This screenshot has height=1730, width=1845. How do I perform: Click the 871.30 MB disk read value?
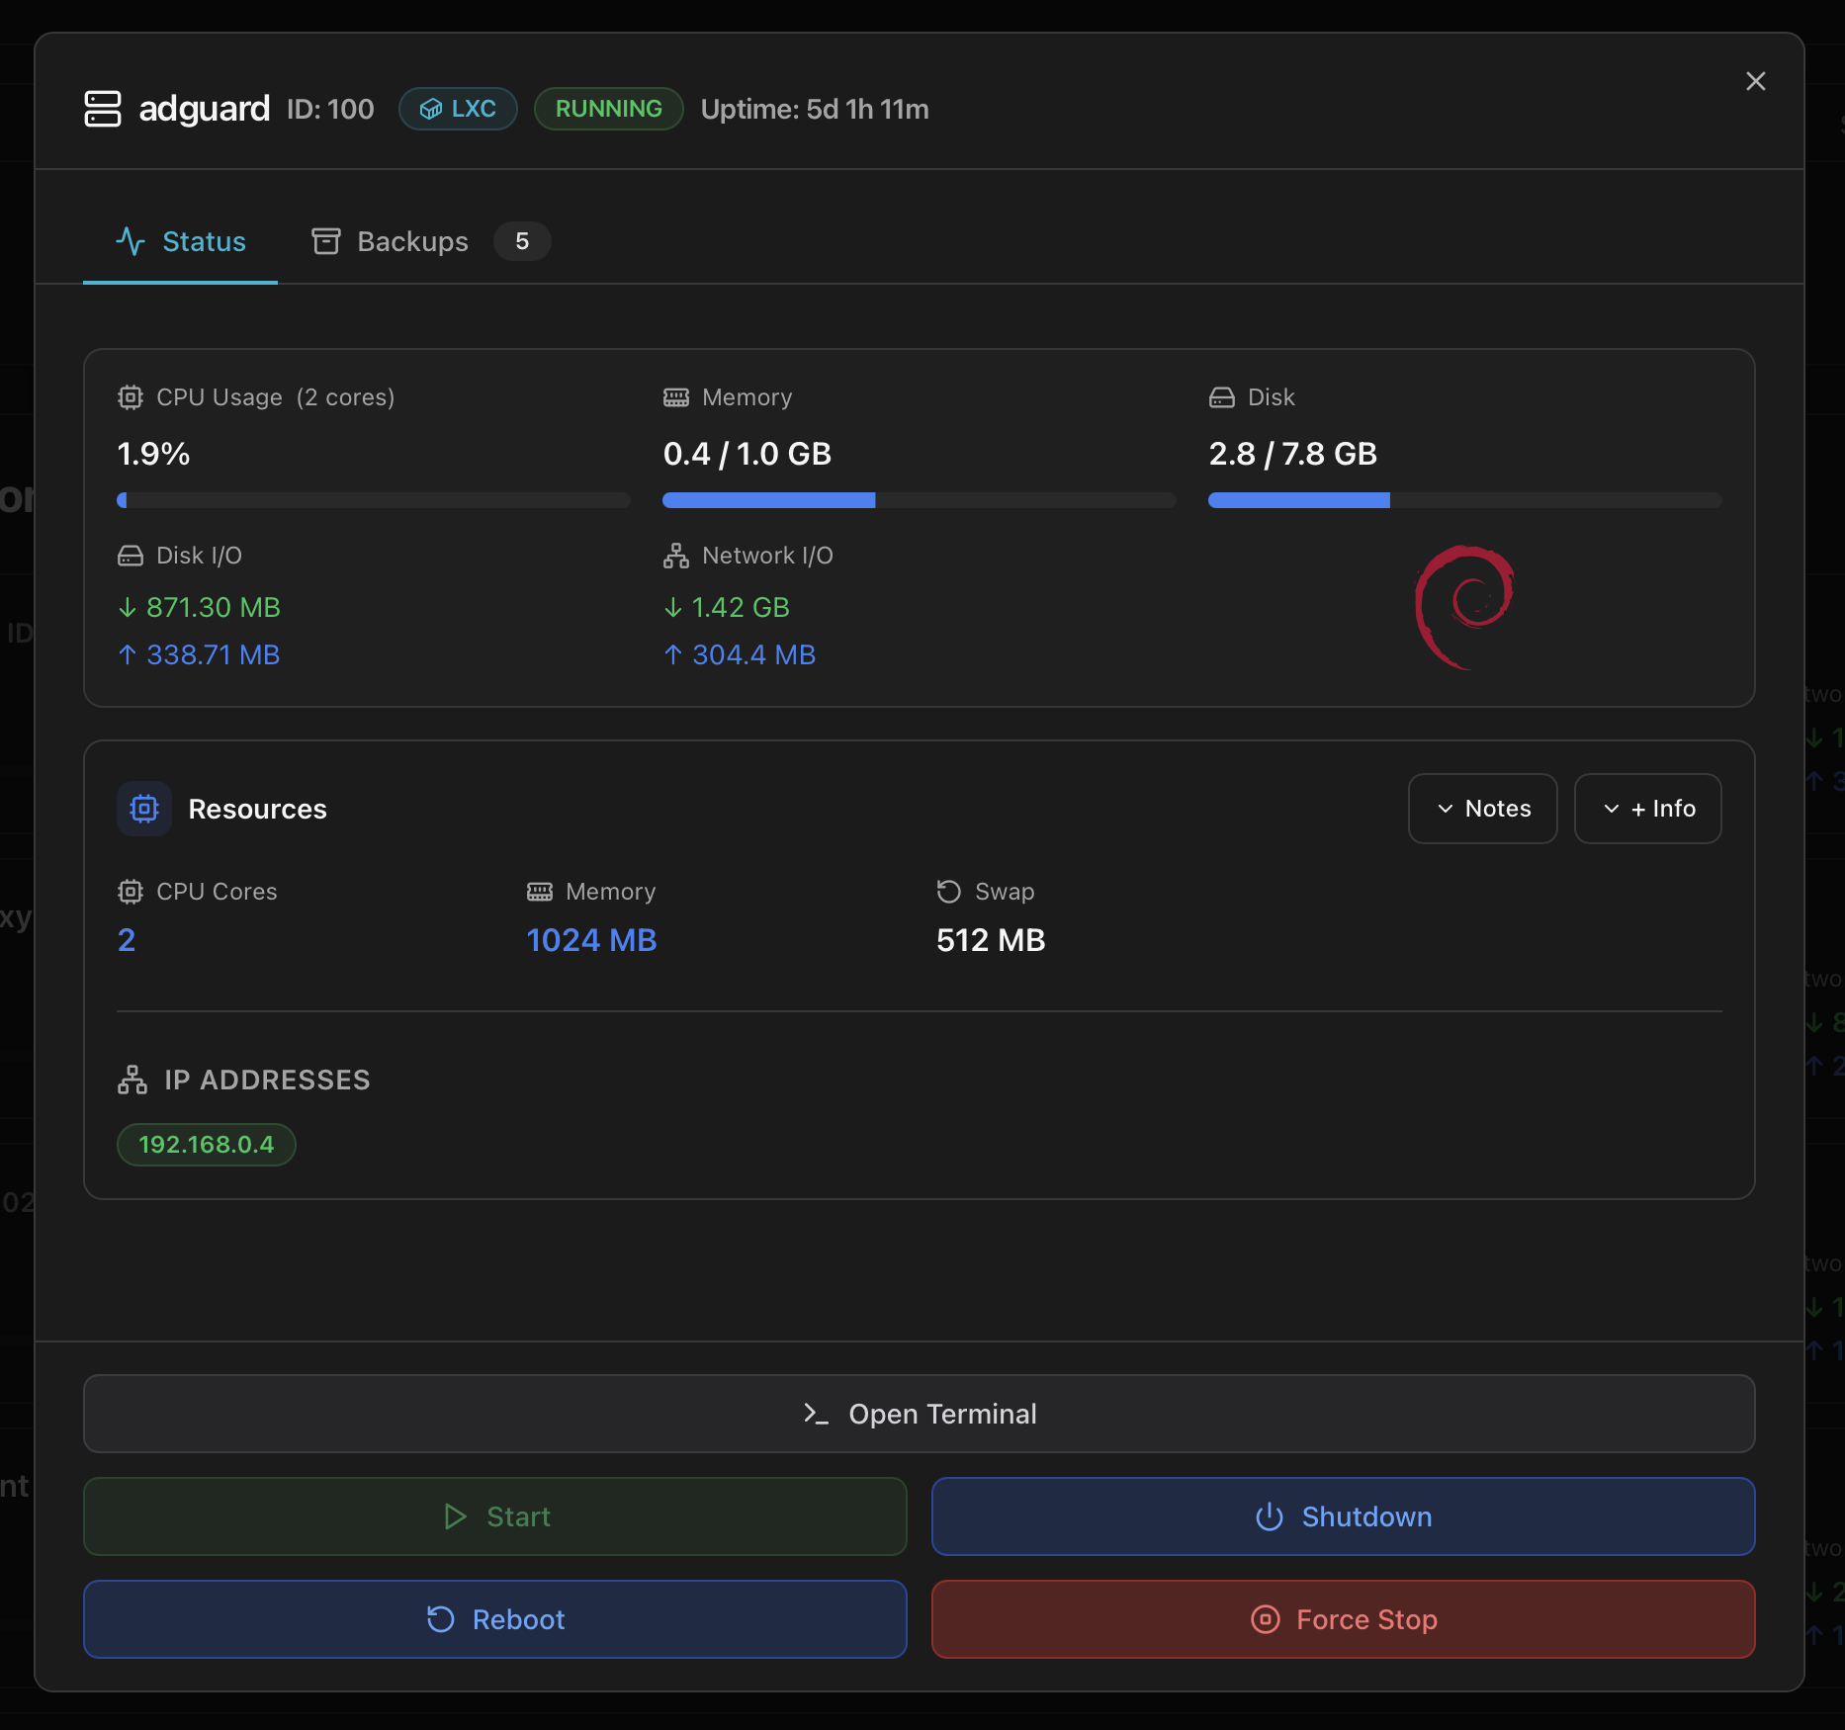pyautogui.click(x=214, y=607)
